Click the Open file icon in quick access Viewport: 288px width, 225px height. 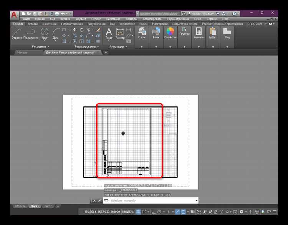pos(29,14)
